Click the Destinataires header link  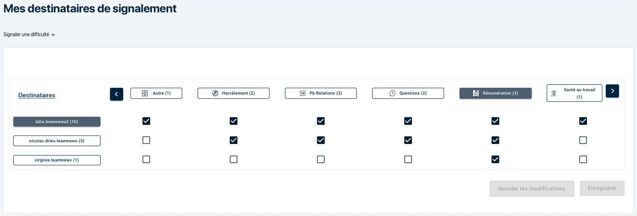pos(37,95)
